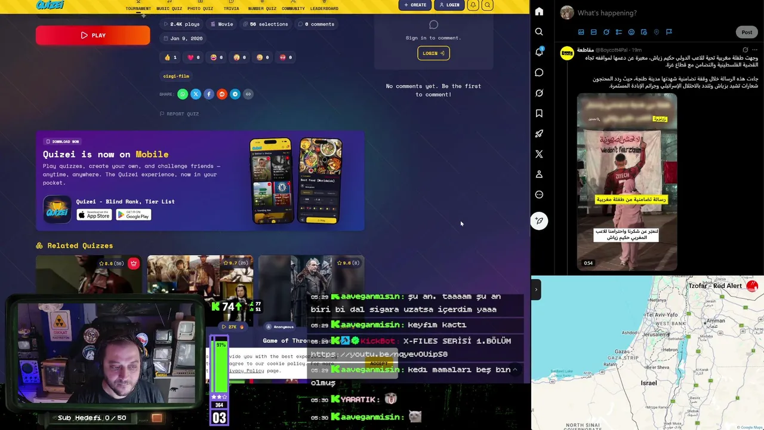Image resolution: width=764 pixels, height=430 pixels.
Task: Share the quiz on Reddit
Action: [222, 94]
